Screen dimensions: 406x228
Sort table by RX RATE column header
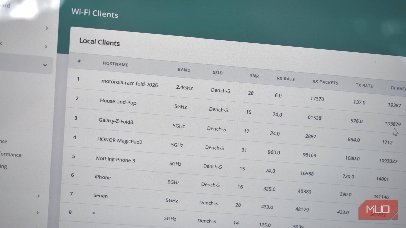(286, 79)
